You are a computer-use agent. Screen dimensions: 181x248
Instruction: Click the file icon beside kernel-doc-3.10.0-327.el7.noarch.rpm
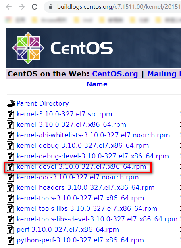point(10,177)
